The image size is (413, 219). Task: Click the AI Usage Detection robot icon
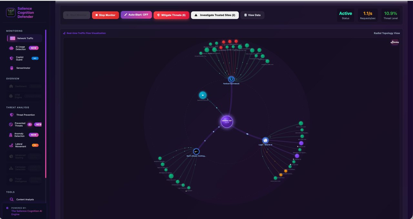[x=12, y=48]
